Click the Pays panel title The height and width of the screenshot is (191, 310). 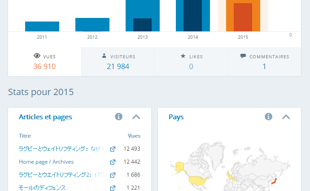(x=176, y=117)
